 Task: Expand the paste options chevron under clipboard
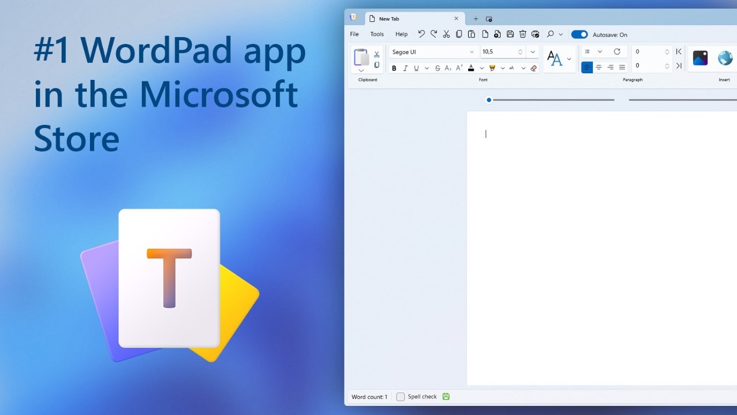coord(361,70)
